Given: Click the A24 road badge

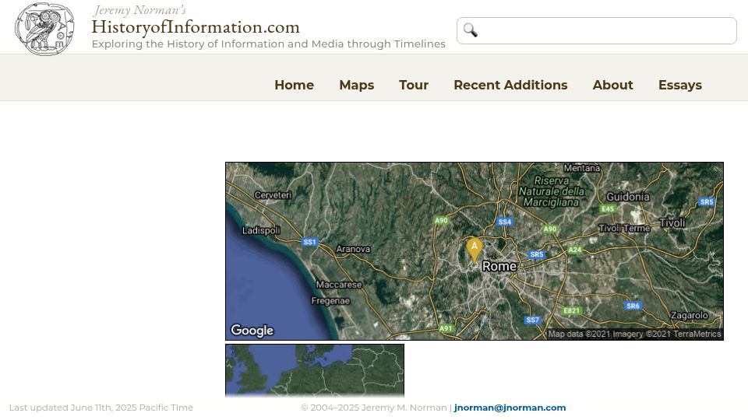Looking at the screenshot, I should coord(574,250).
